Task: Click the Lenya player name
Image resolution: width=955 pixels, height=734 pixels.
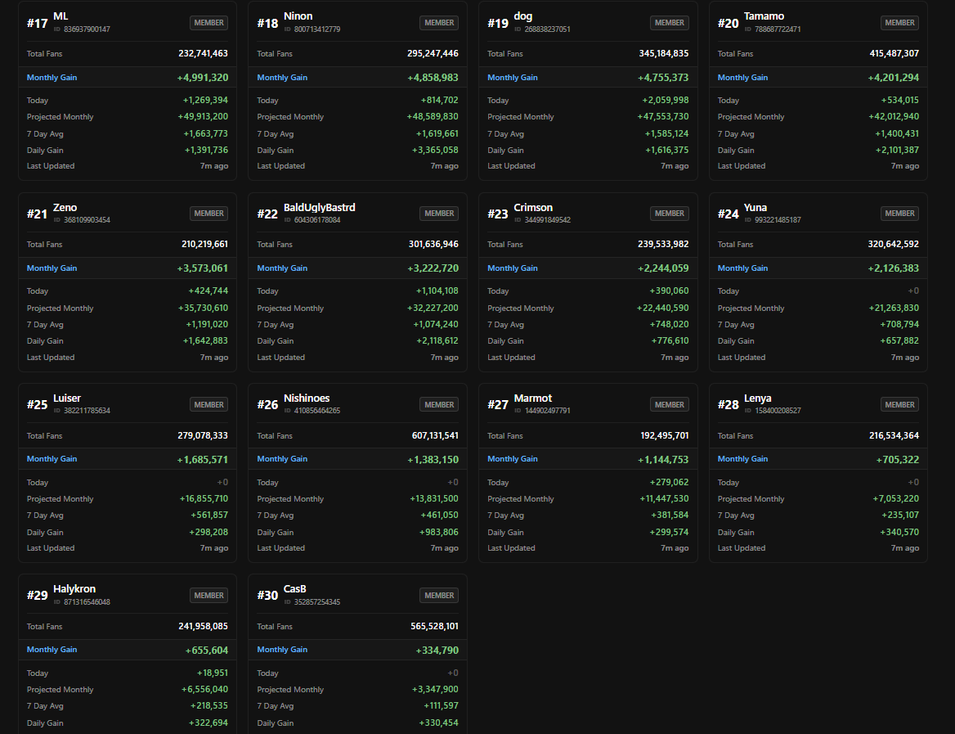Action: point(758,398)
